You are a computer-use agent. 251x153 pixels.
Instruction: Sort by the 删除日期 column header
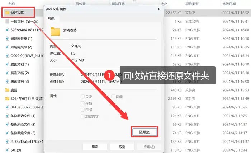tap(118, 4)
